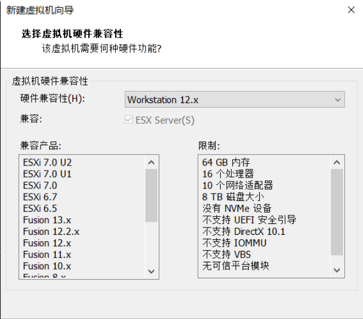Select the 8 TB disk size limitation
This screenshot has height=319, width=363.
click(233, 197)
